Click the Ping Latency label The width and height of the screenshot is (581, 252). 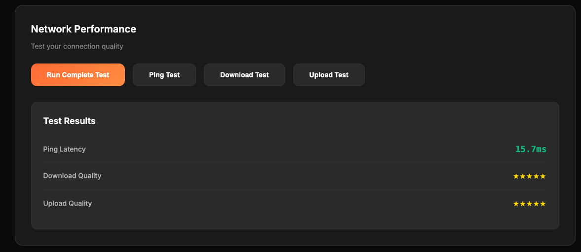click(x=64, y=149)
